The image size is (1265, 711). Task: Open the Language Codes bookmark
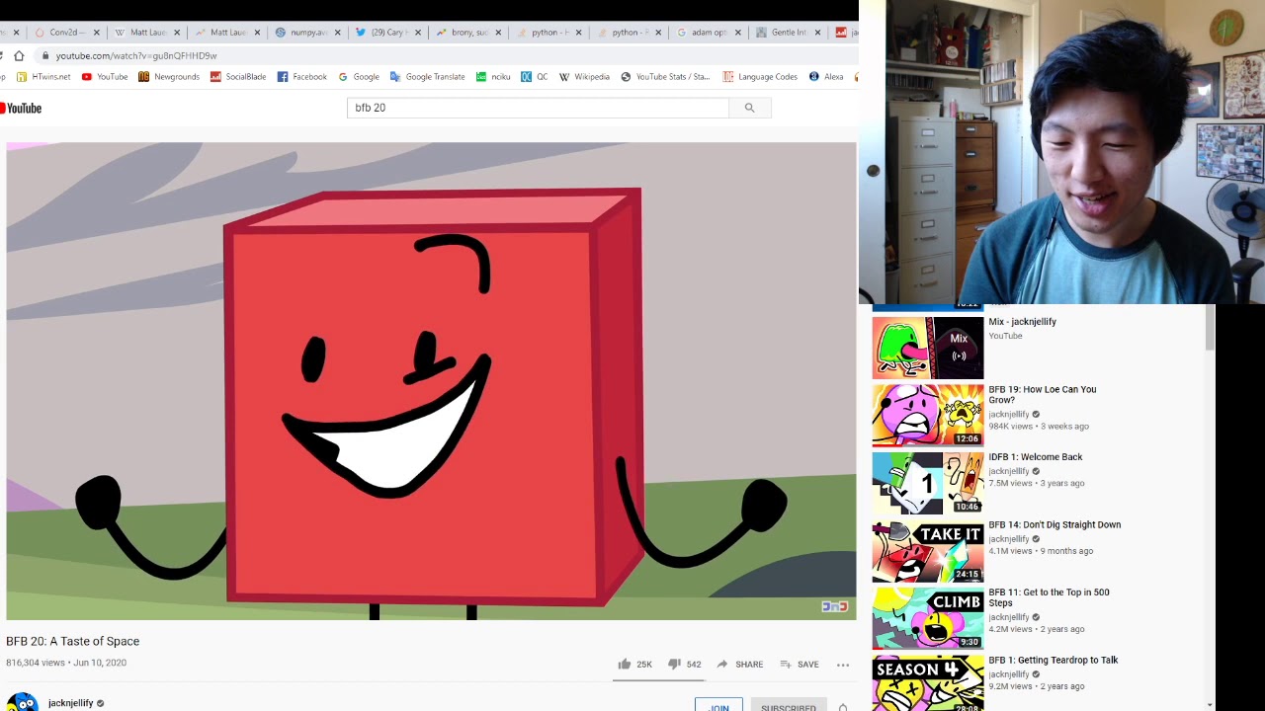pyautogui.click(x=760, y=76)
